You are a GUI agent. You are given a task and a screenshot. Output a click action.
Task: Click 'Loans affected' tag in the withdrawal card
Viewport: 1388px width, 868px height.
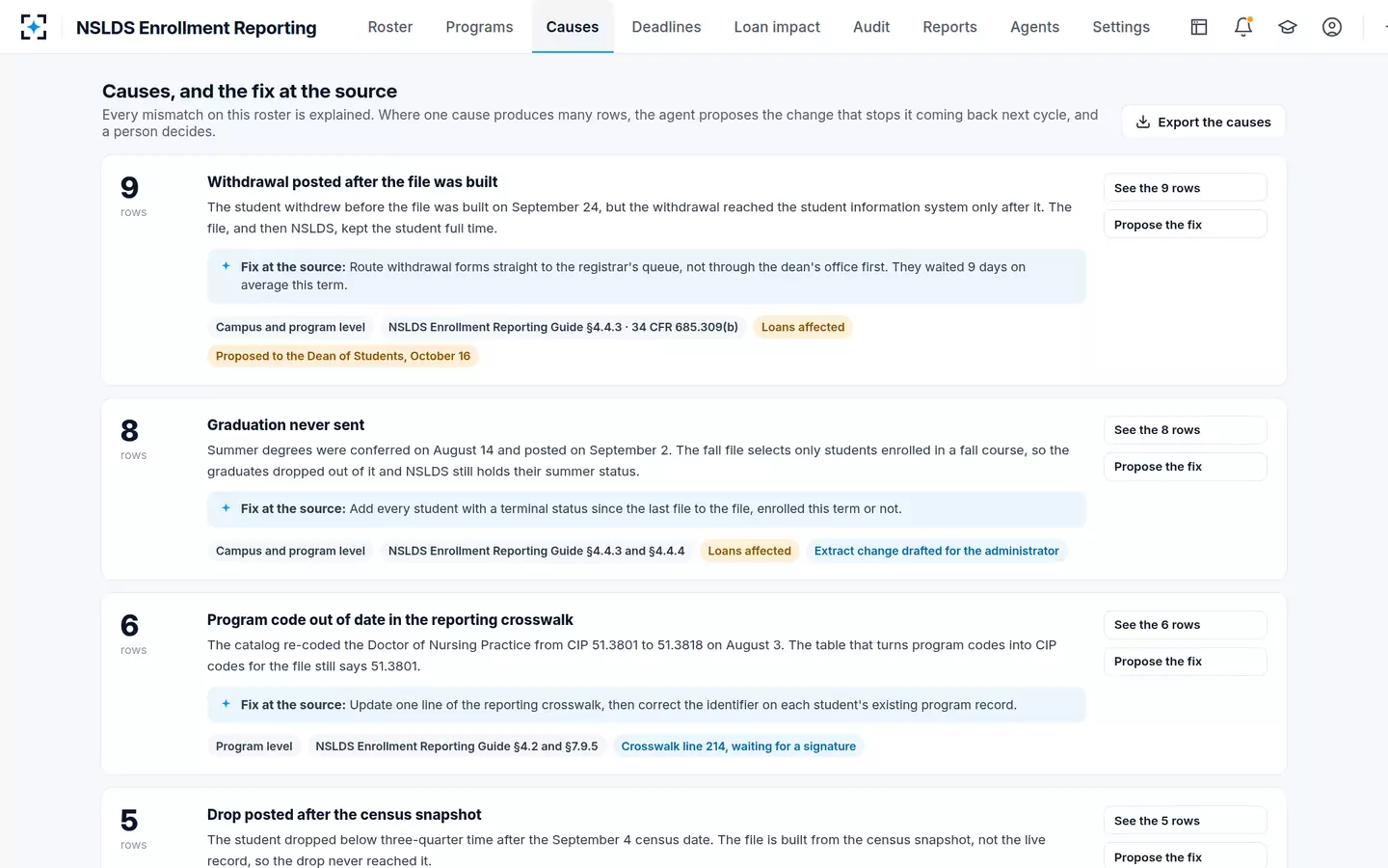coord(803,327)
